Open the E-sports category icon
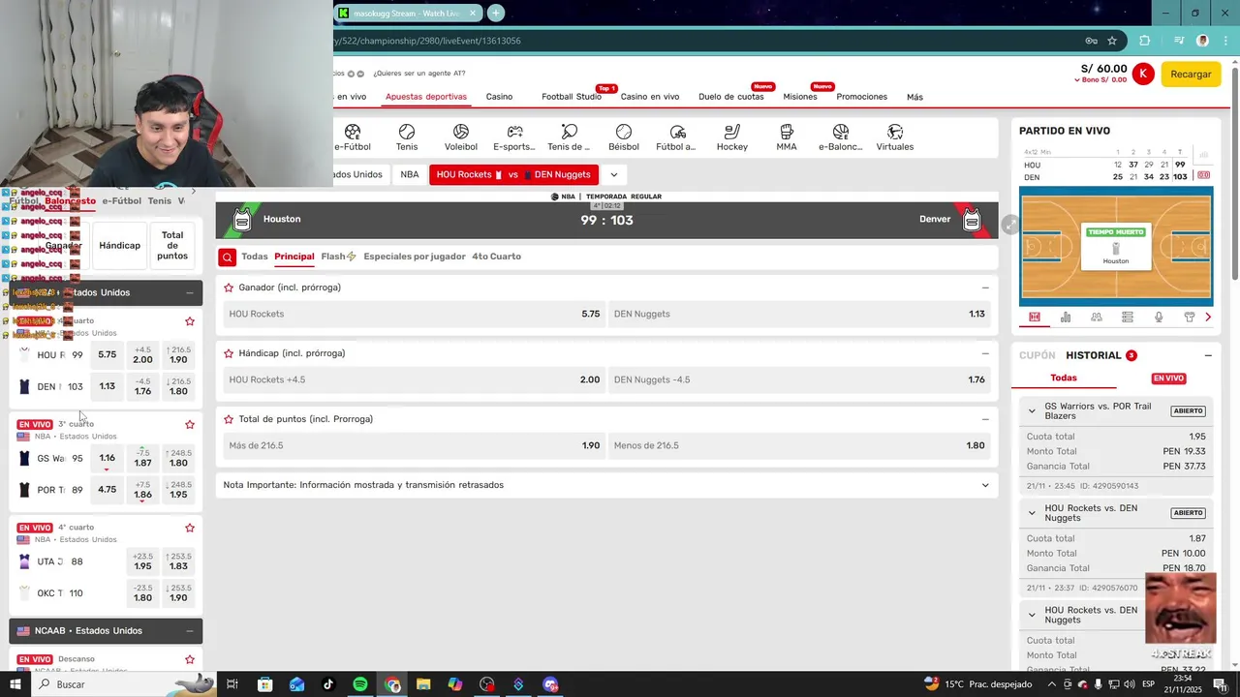The width and height of the screenshot is (1240, 697). point(514,132)
